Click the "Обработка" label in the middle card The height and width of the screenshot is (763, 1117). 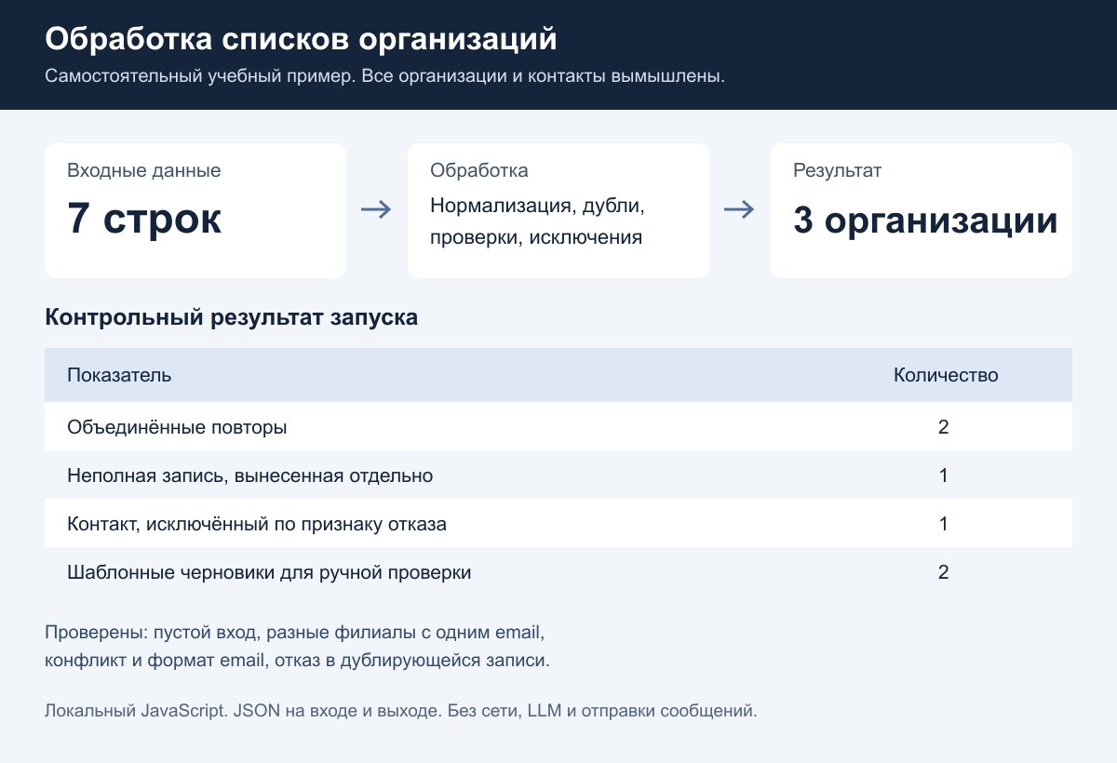(x=478, y=170)
